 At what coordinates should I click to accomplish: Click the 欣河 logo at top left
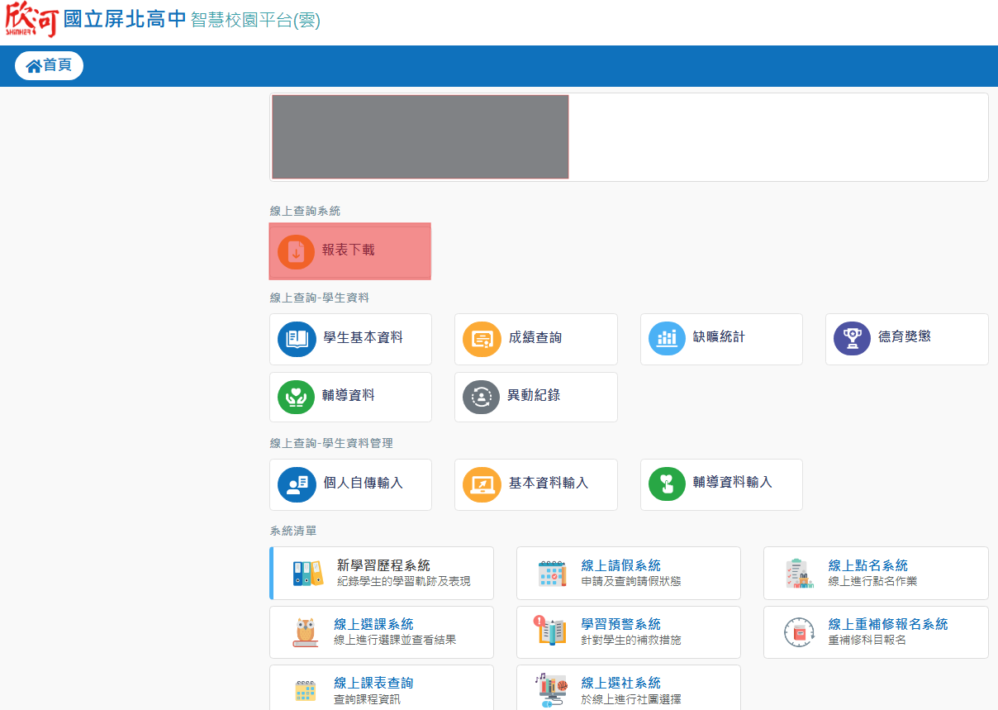[x=31, y=20]
